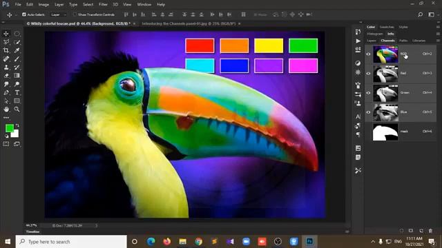This screenshot has width=442, height=248.
Task: Open the Filter menu
Action: tap(103, 5)
